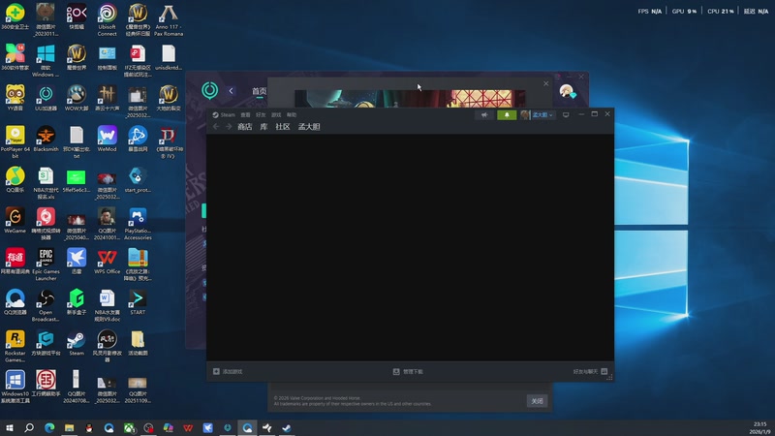Image resolution: width=775 pixels, height=436 pixels.
Task: Open Steam announcements megaphone icon
Action: (484, 114)
